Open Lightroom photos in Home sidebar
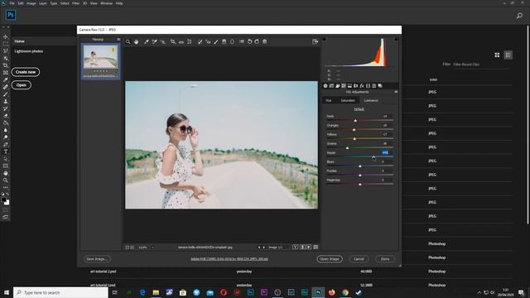Viewport: 530px width, 298px height. 29,51
